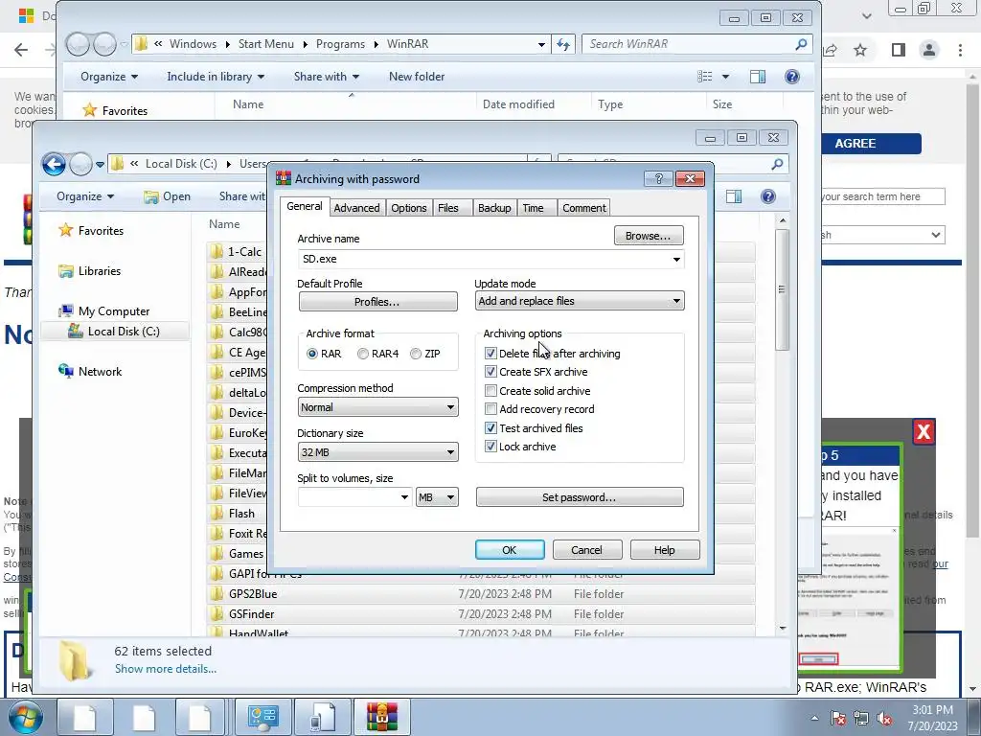The height and width of the screenshot is (736, 981).
Task: Tick Delete files after archiving checkbox
Action: pyautogui.click(x=490, y=354)
